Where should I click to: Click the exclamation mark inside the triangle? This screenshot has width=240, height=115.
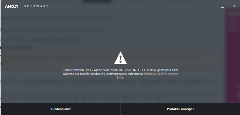pos(121,59)
